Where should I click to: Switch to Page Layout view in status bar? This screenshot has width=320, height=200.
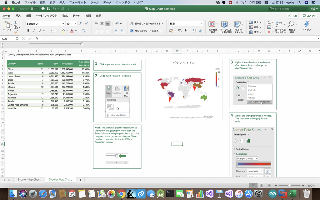261,186
